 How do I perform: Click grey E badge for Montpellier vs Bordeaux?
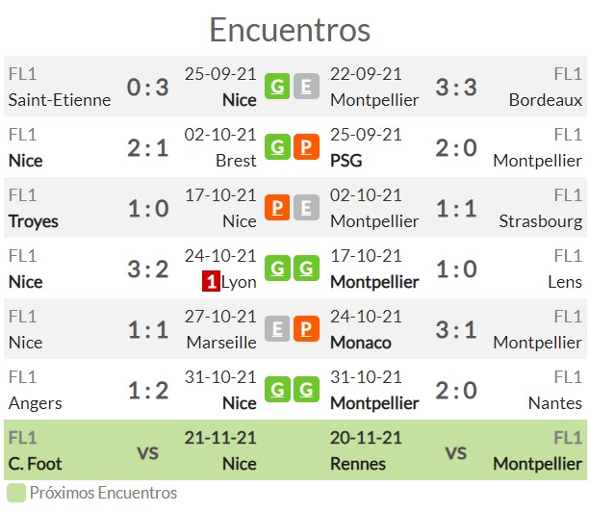306,87
